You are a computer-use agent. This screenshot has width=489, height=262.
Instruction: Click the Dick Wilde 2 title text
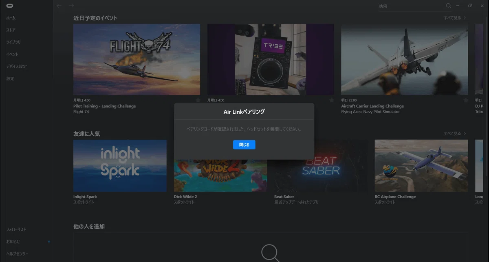pyautogui.click(x=185, y=197)
